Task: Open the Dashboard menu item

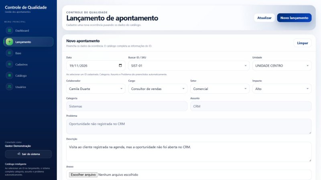Action: pos(28,31)
